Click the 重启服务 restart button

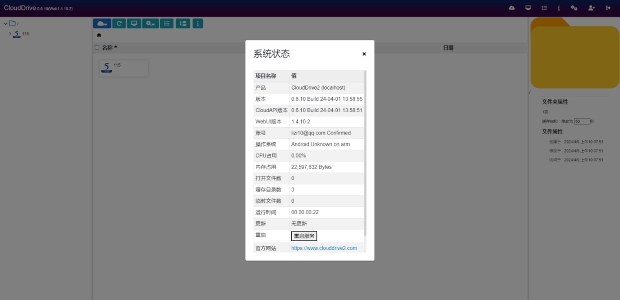[304, 236]
